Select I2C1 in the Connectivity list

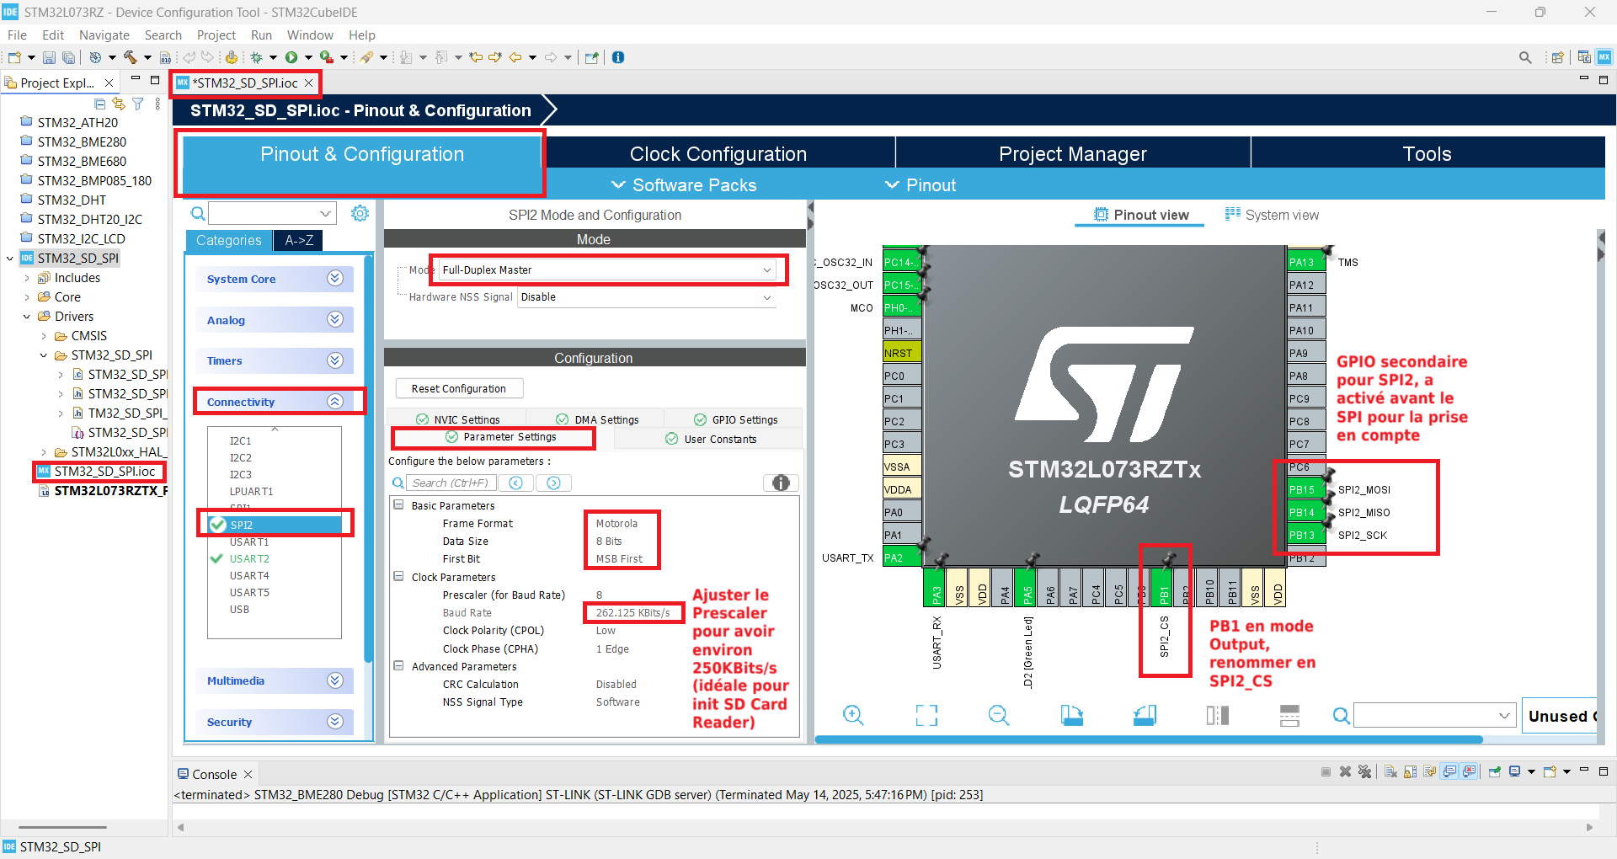coord(241,440)
